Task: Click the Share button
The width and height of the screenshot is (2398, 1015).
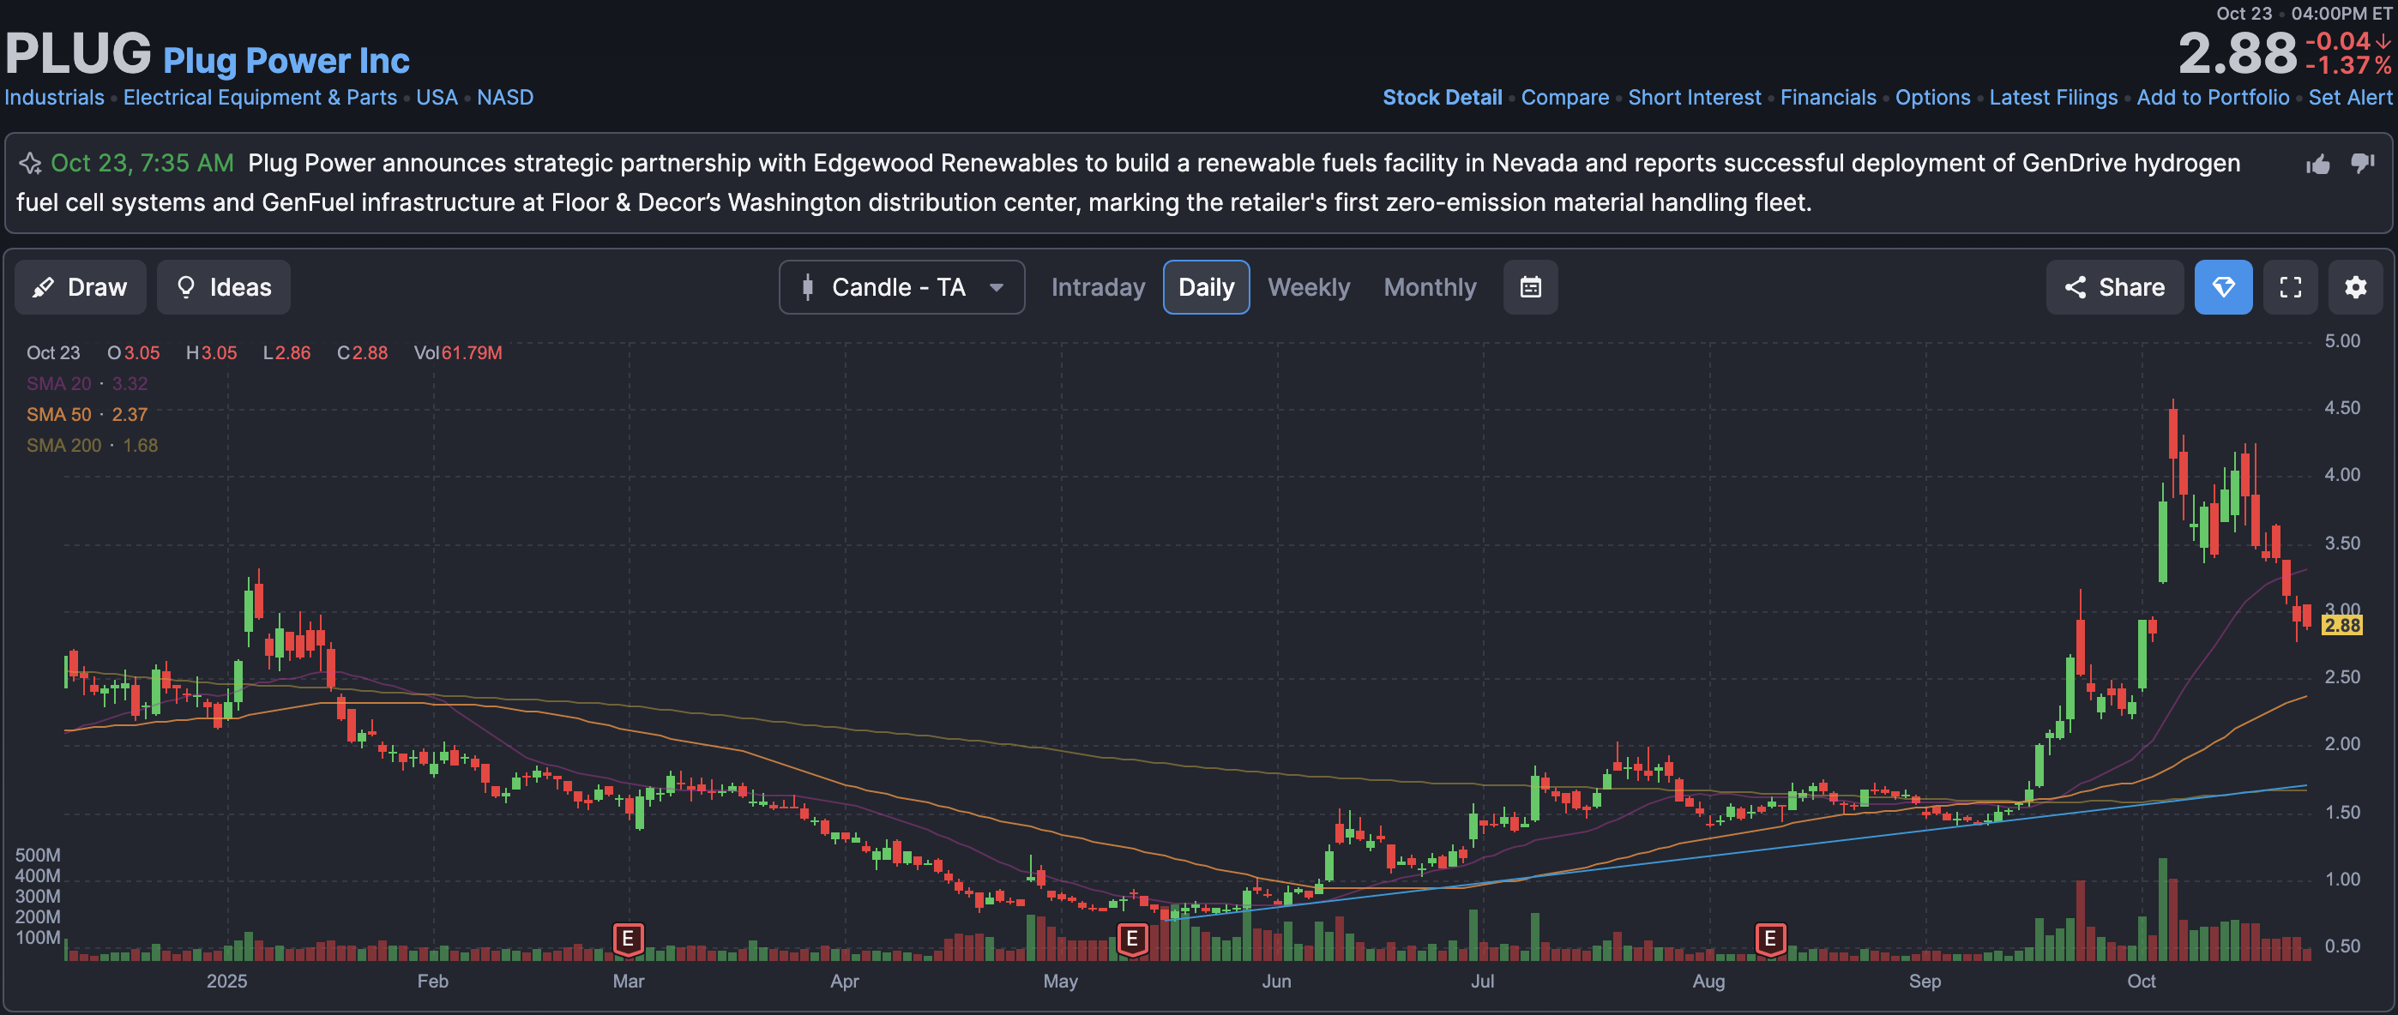Action: (2114, 287)
